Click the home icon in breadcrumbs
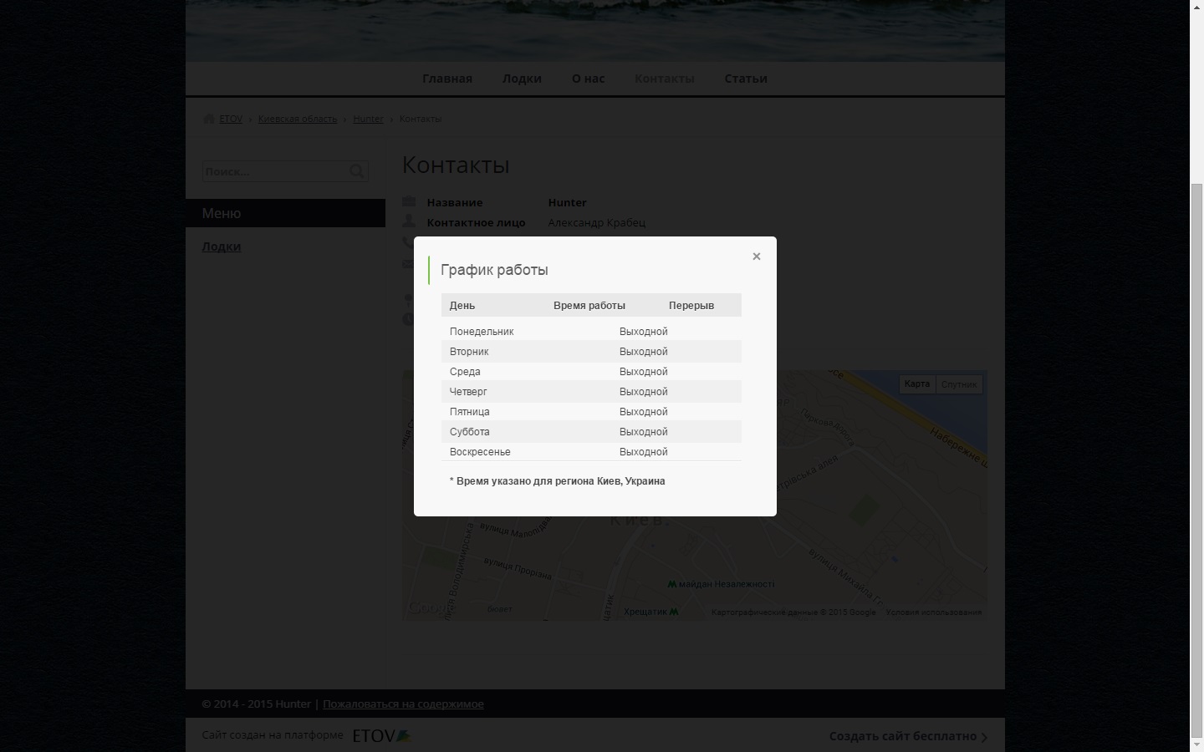 click(208, 119)
